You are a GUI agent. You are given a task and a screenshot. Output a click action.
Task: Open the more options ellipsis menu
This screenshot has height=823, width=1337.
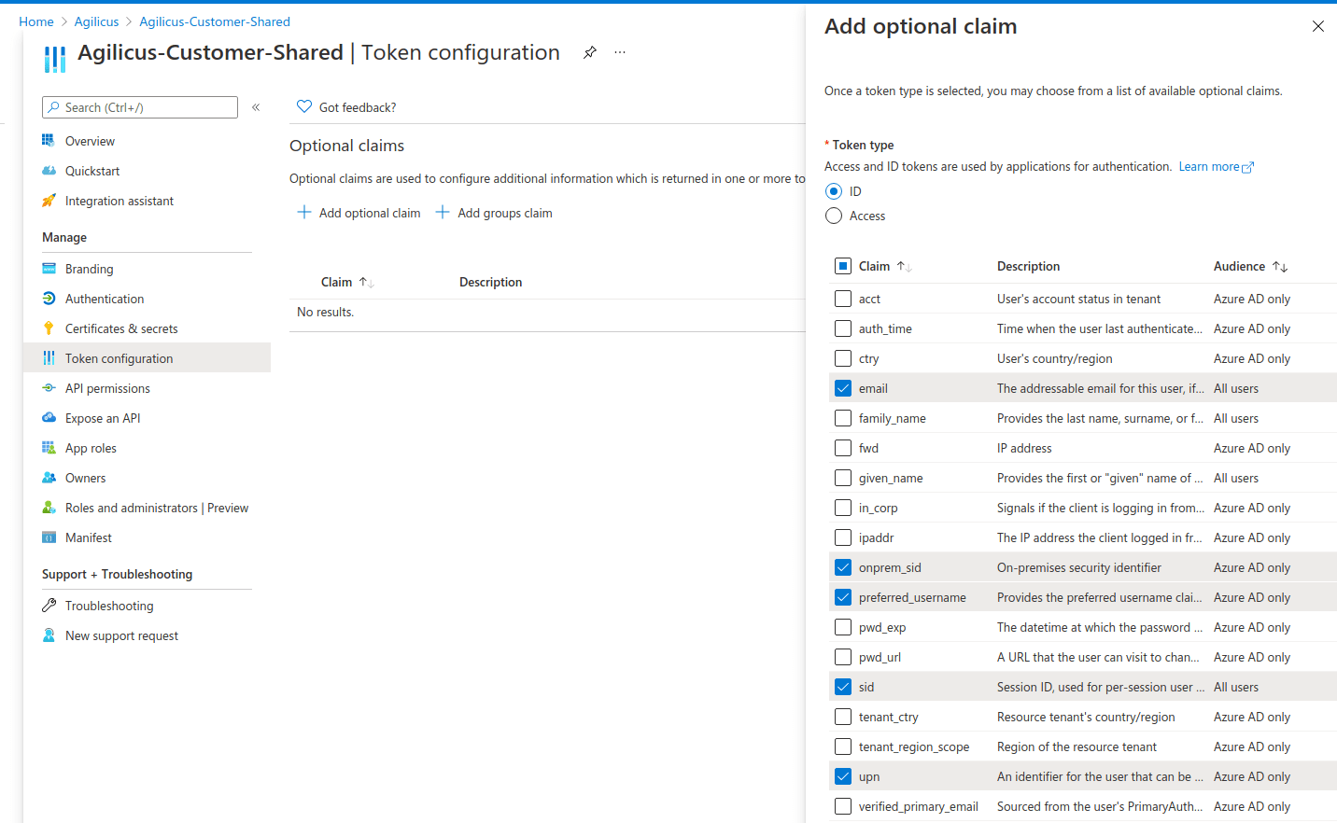(620, 52)
